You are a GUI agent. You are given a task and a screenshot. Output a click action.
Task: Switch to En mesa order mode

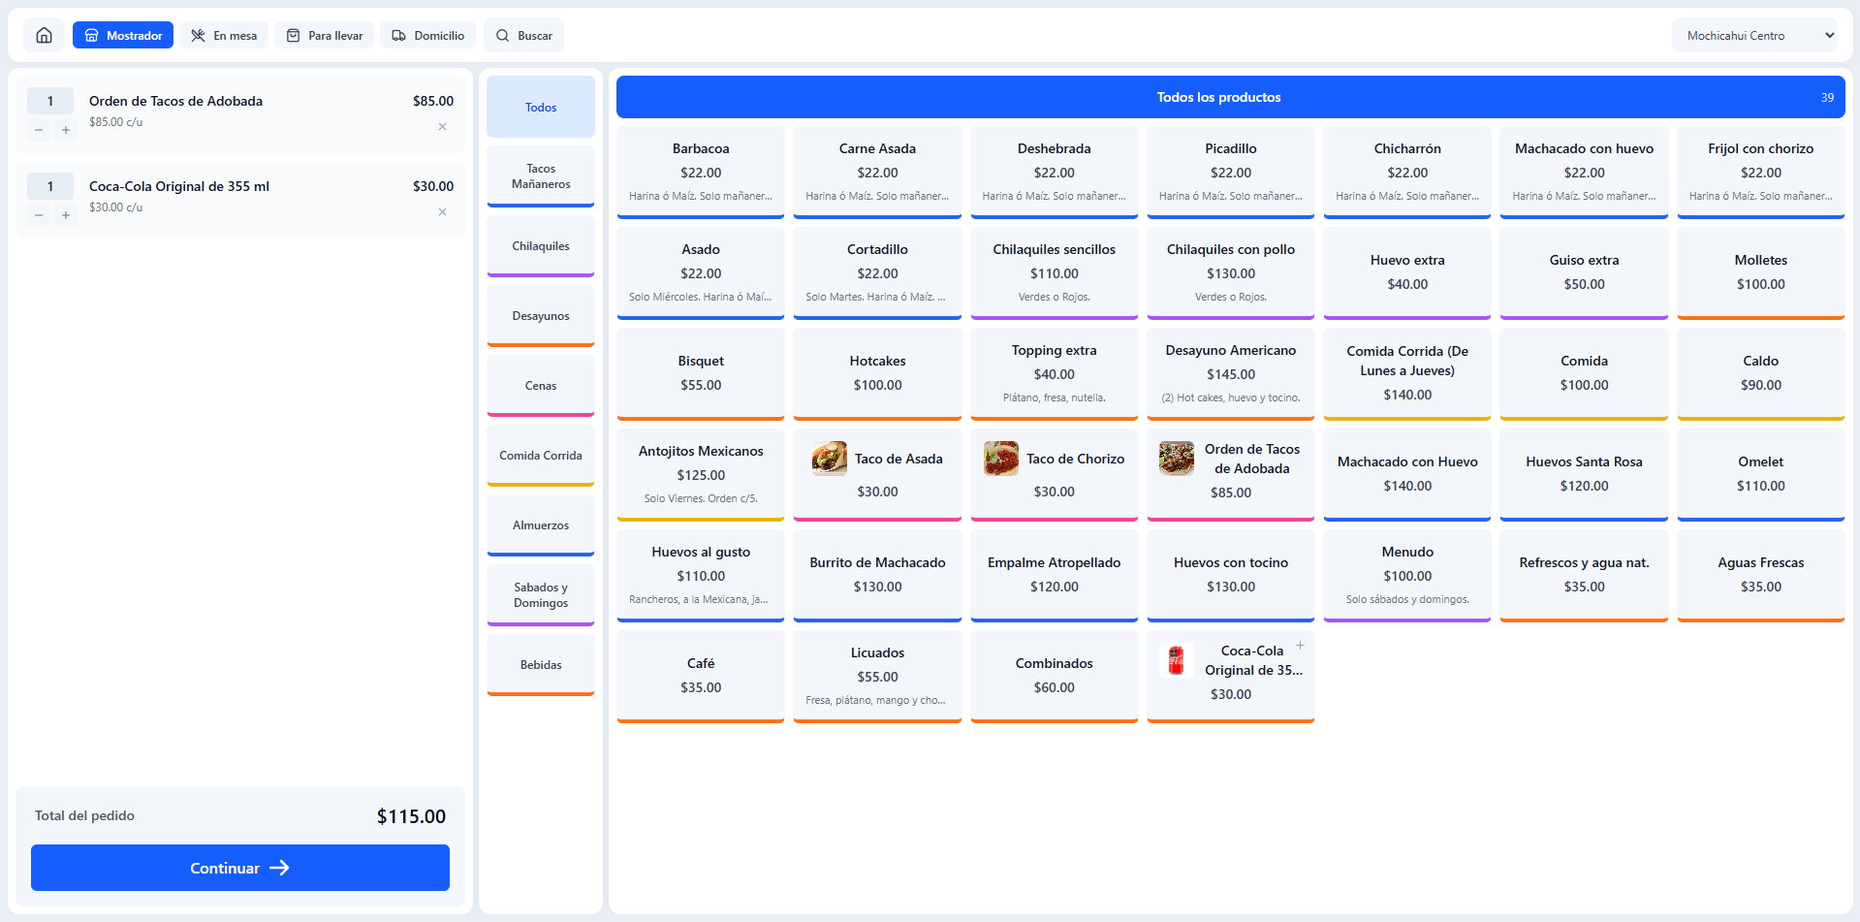[224, 35]
